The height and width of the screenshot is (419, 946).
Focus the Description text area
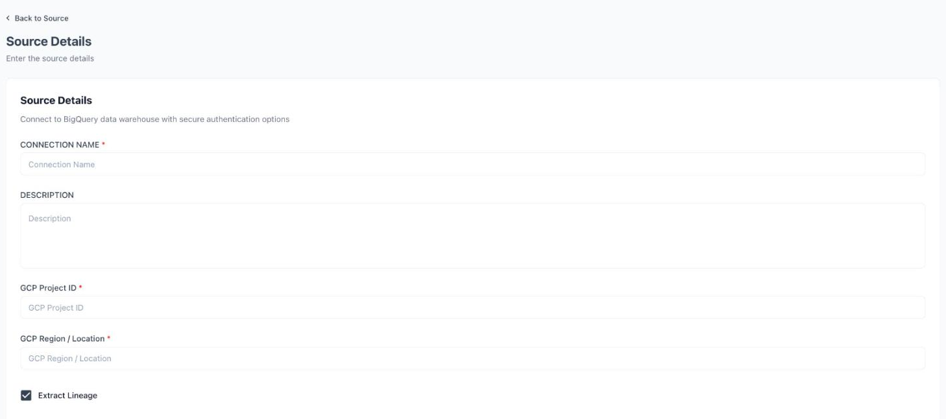coord(472,235)
